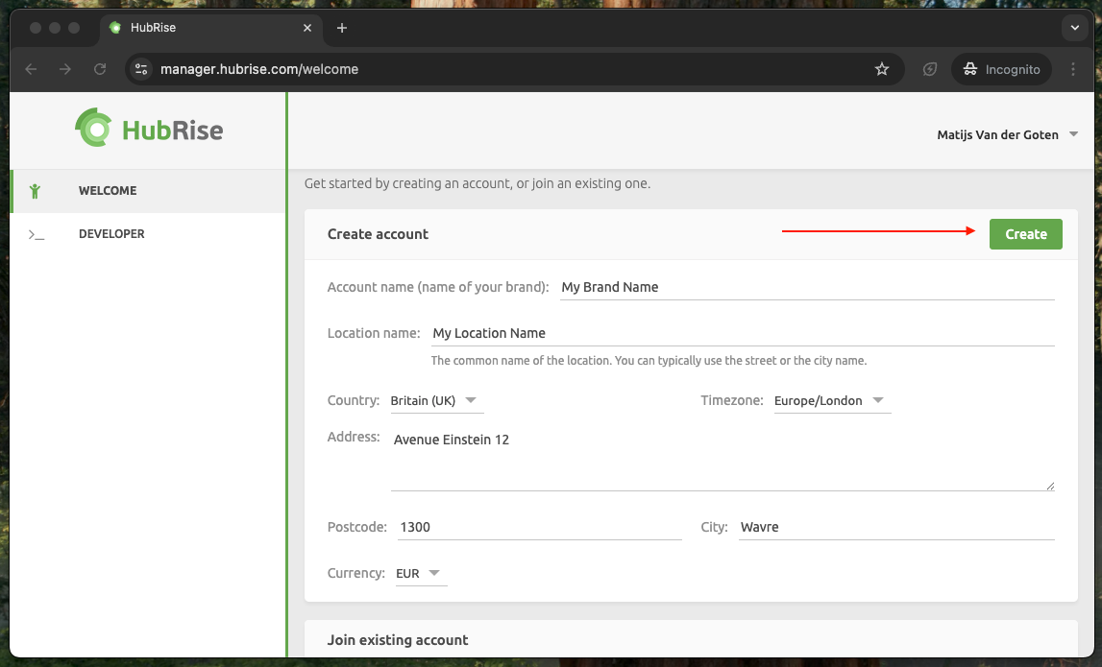
Task: Open the Chrome three-dot menu
Action: pos(1074,69)
